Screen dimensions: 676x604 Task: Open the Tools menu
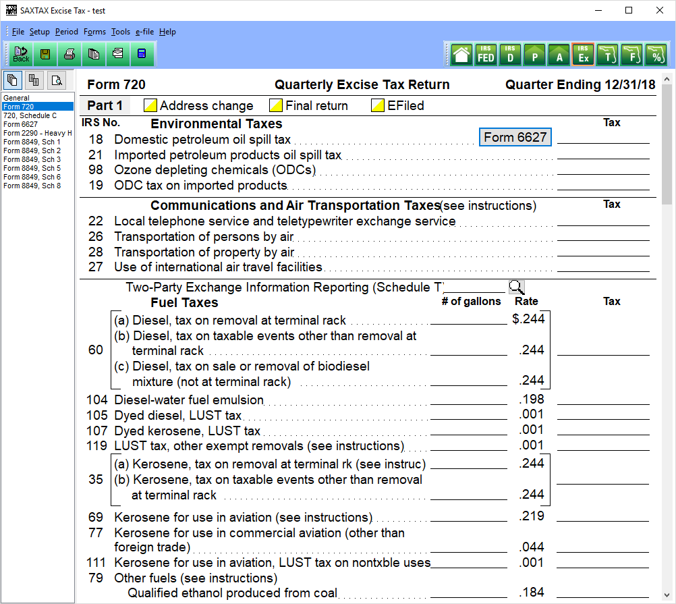[x=121, y=32]
